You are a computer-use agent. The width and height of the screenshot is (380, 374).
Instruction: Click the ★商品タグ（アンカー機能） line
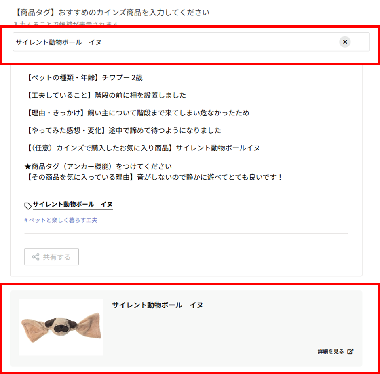click(98, 167)
